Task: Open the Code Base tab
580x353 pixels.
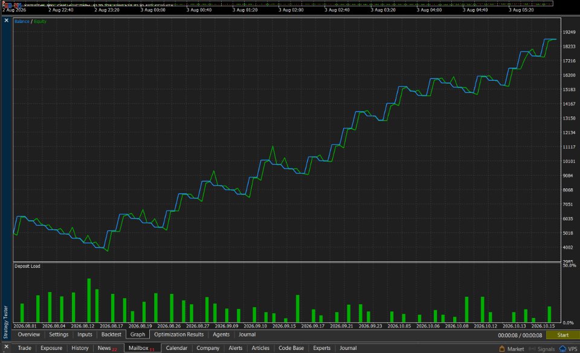Action: click(291, 348)
